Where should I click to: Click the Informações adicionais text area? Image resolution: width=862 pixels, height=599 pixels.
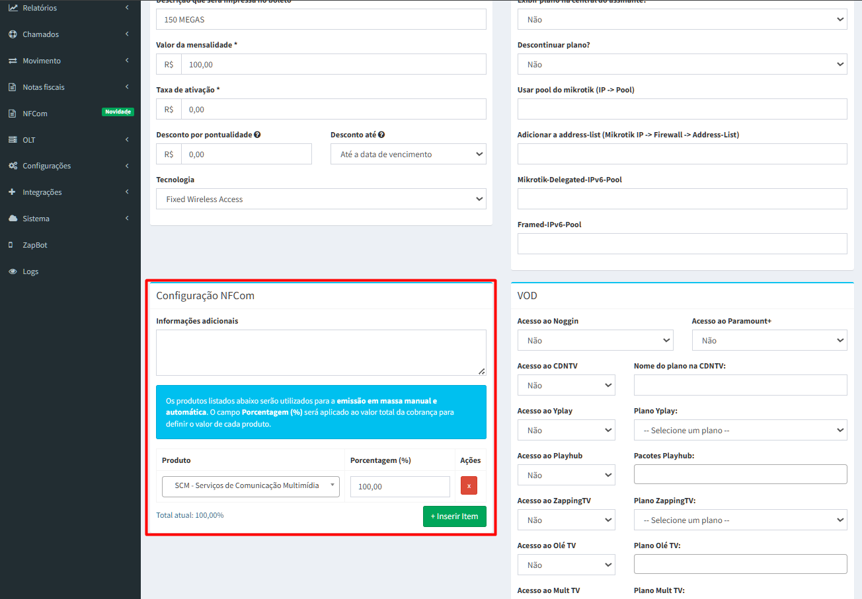[321, 353]
